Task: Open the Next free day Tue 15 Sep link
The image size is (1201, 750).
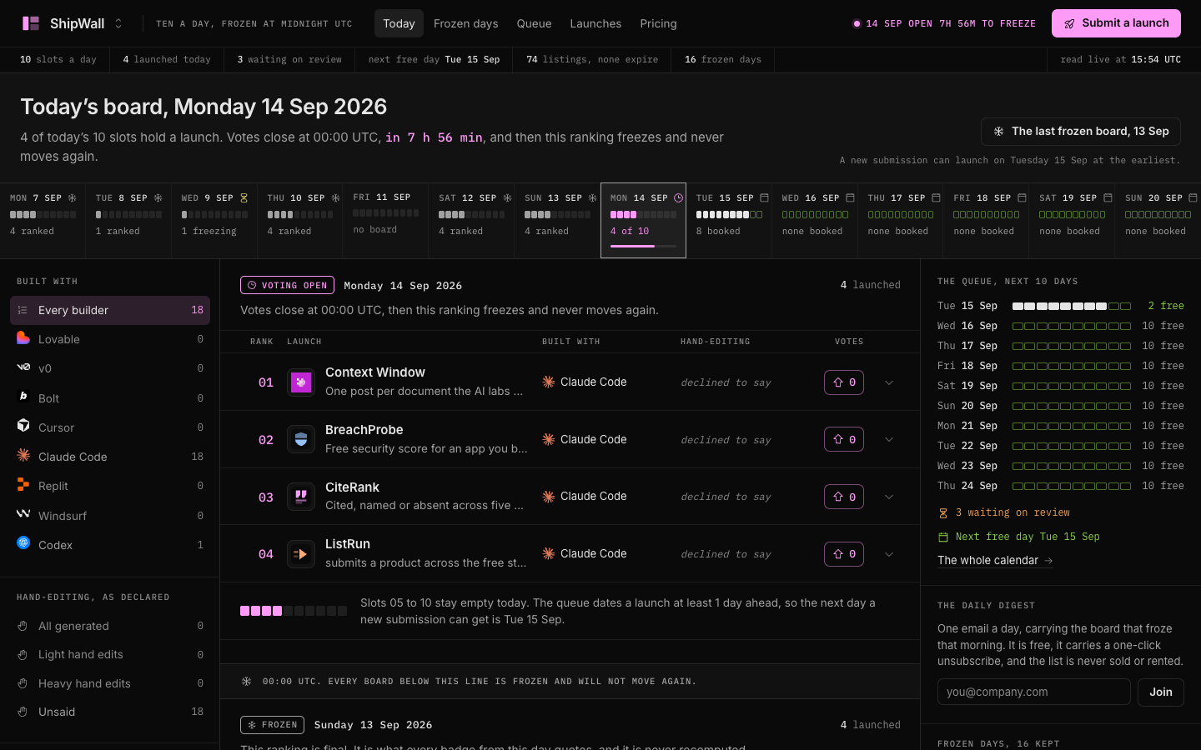Action: [1019, 537]
